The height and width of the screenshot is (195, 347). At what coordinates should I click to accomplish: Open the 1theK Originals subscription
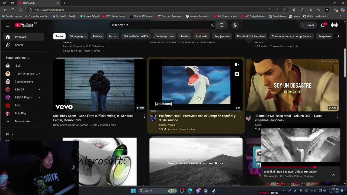click(x=23, y=74)
